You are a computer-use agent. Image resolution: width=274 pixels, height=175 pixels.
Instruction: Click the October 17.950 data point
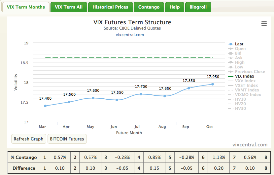(213, 84)
